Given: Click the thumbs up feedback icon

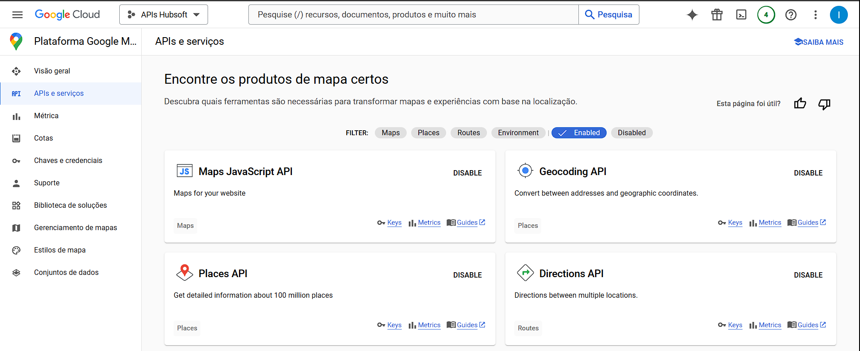Looking at the screenshot, I should pyautogui.click(x=800, y=103).
